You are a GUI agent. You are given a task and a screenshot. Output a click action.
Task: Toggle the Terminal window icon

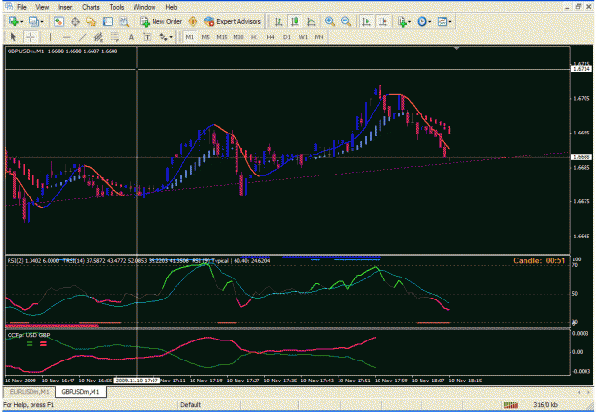point(108,22)
